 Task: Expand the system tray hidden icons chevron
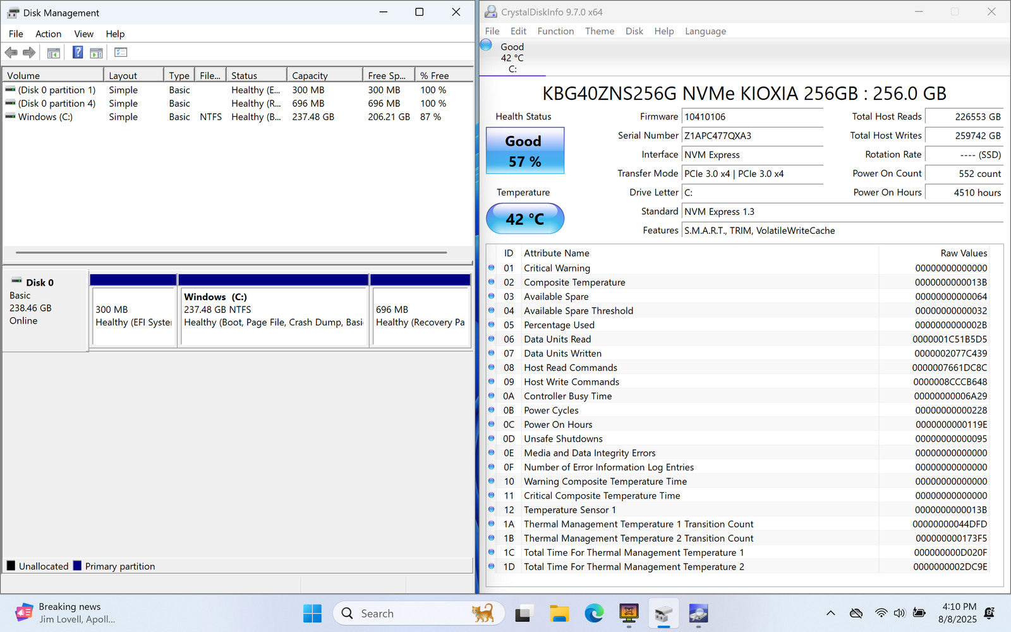[x=830, y=613]
